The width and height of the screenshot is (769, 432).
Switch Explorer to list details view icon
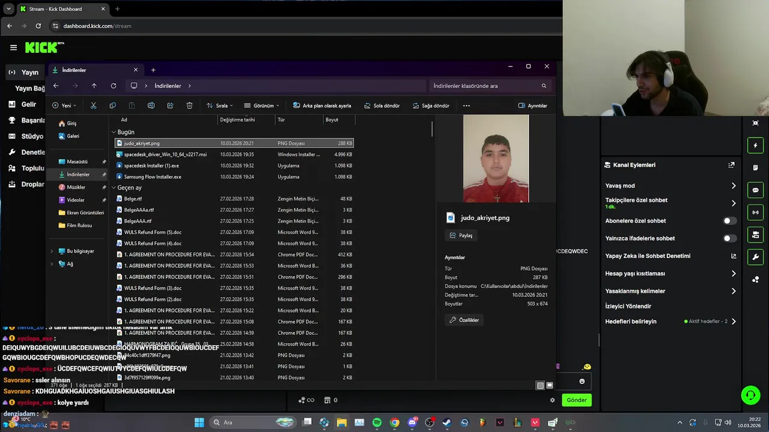[x=540, y=385]
